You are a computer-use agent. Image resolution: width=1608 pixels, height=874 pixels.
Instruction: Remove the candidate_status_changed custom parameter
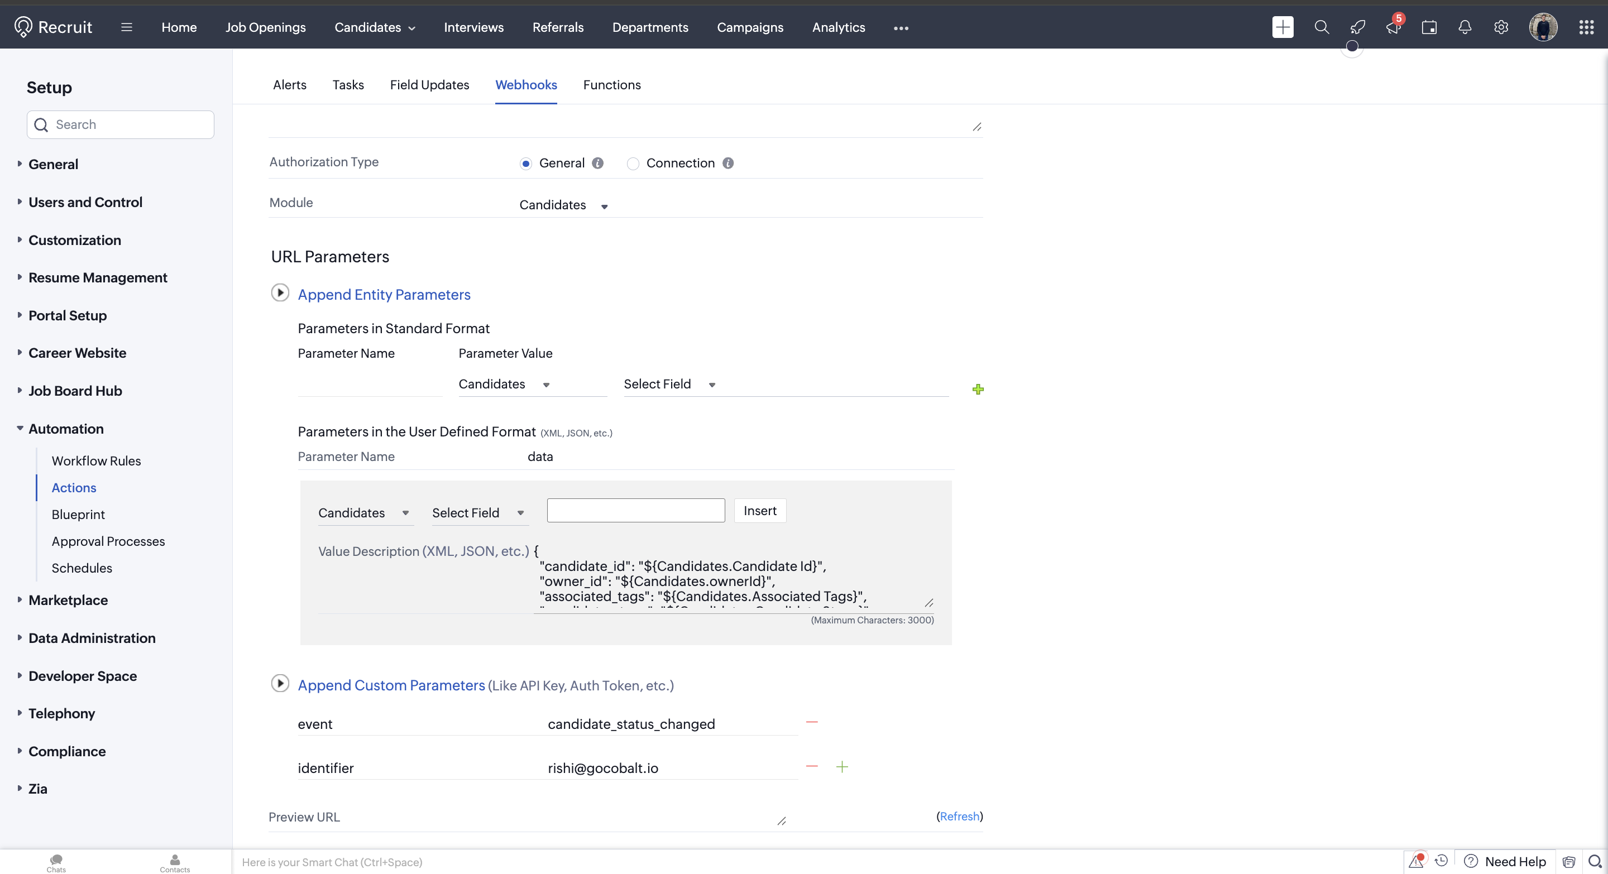(x=811, y=722)
